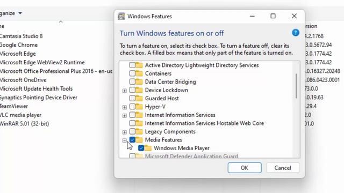Tick the Data Center Bridging checkbox
344x193 pixels.
click(132, 81)
